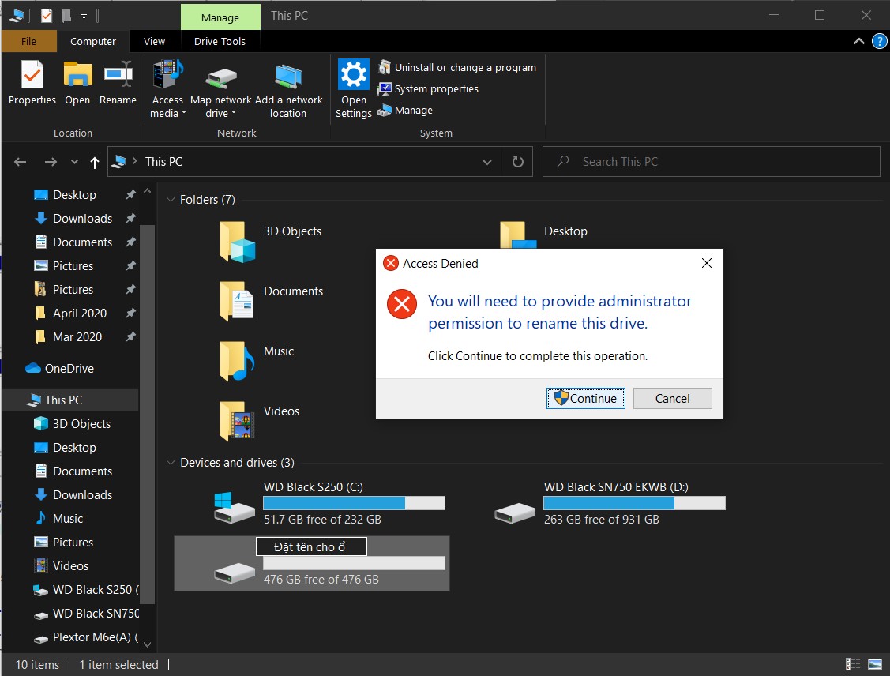Click Continue in Access Denied dialog
This screenshot has width=890, height=676.
[586, 399]
